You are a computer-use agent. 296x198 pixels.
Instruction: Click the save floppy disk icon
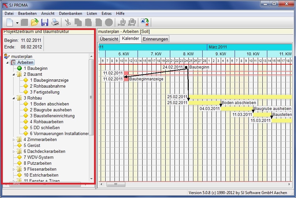45,22
